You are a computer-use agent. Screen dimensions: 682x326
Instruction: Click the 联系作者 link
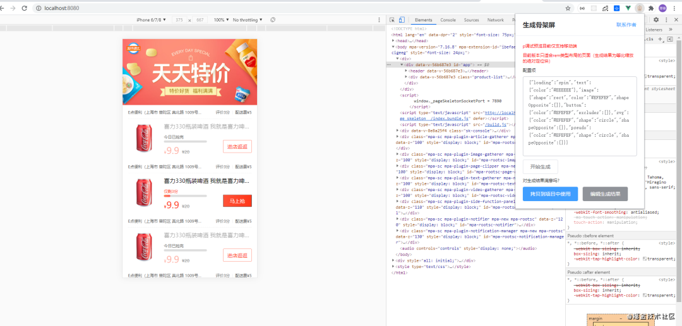coord(626,25)
